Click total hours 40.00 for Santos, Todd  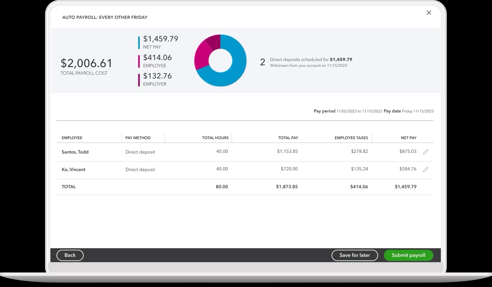click(222, 151)
